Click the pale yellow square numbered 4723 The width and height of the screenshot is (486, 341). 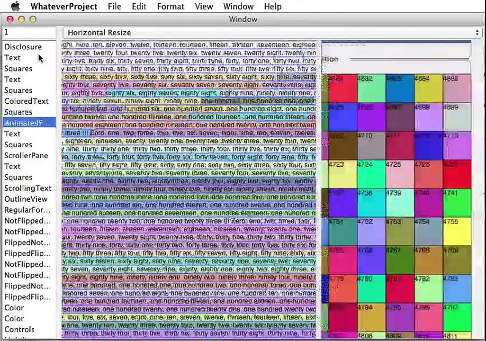(343, 174)
